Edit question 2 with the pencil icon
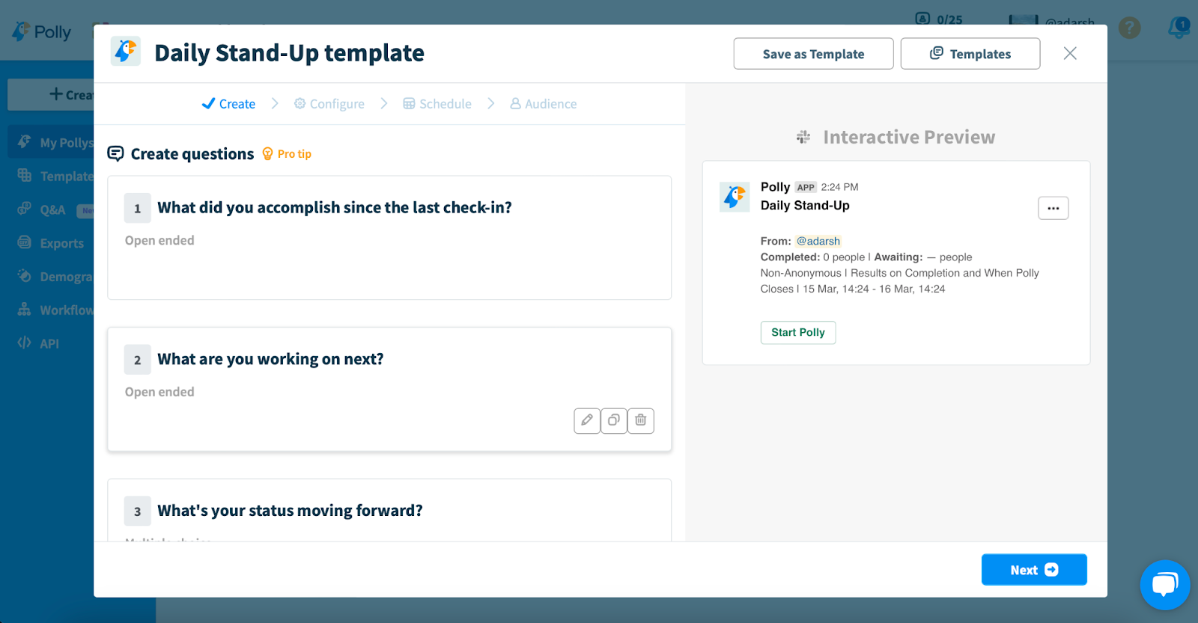The height and width of the screenshot is (623, 1198). (587, 420)
